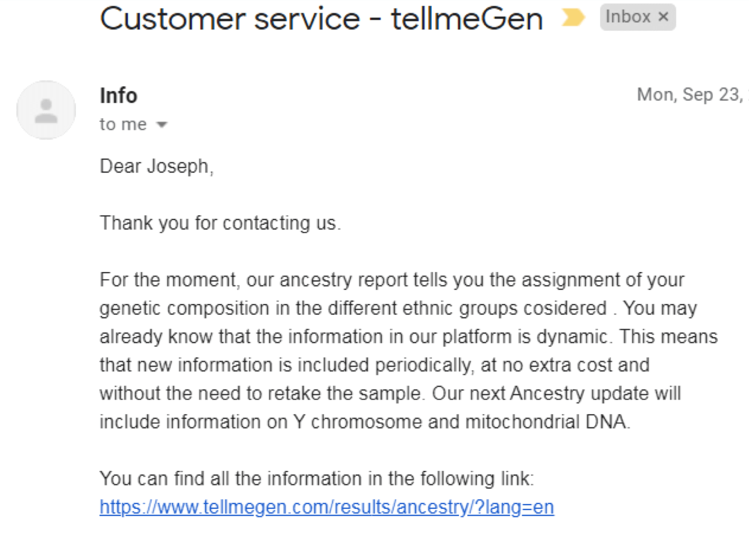Viewport: 749px width, 539px height.
Task: Remove the Inbox label with its x
Action: point(663,17)
